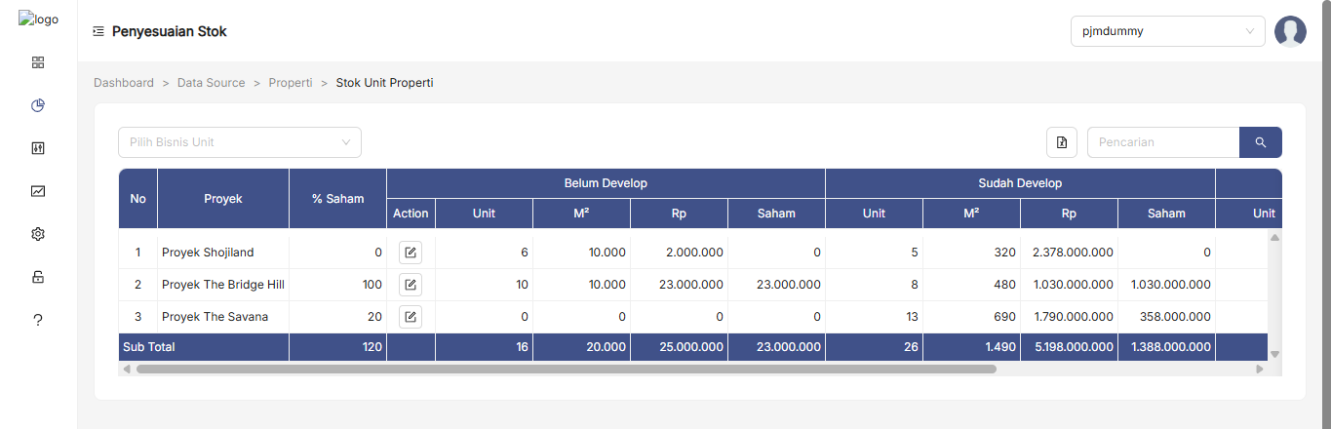Click the horizontal scrollbar under the table
The image size is (1331, 429).
click(x=566, y=370)
